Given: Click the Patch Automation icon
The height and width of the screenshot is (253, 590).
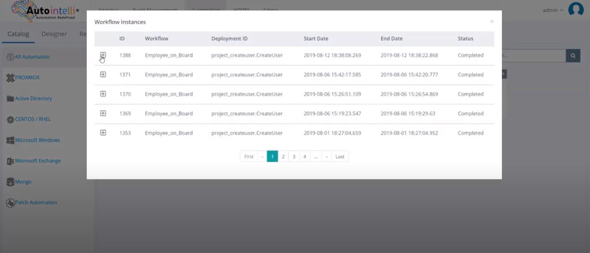Looking at the screenshot, I should tap(10, 203).
